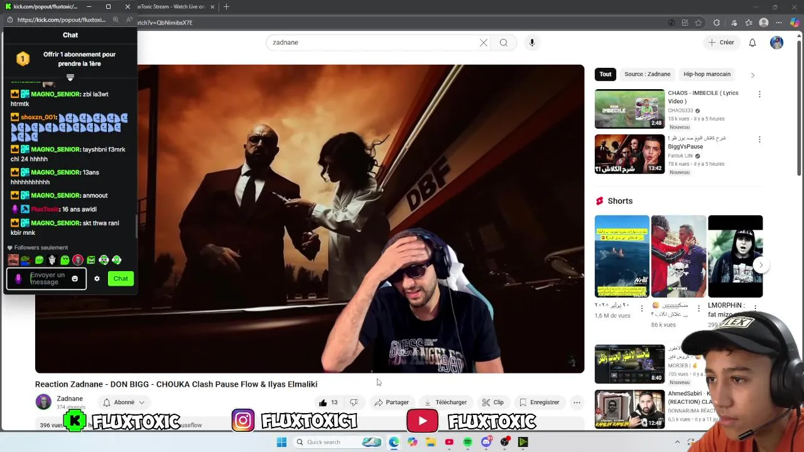
Task: Select the Hip-hop marocain filter chip
Action: (707, 74)
